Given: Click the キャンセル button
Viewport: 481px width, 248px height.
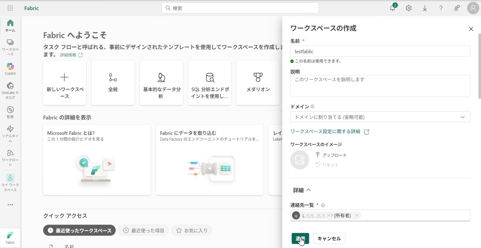Looking at the screenshot, I should click(x=329, y=238).
